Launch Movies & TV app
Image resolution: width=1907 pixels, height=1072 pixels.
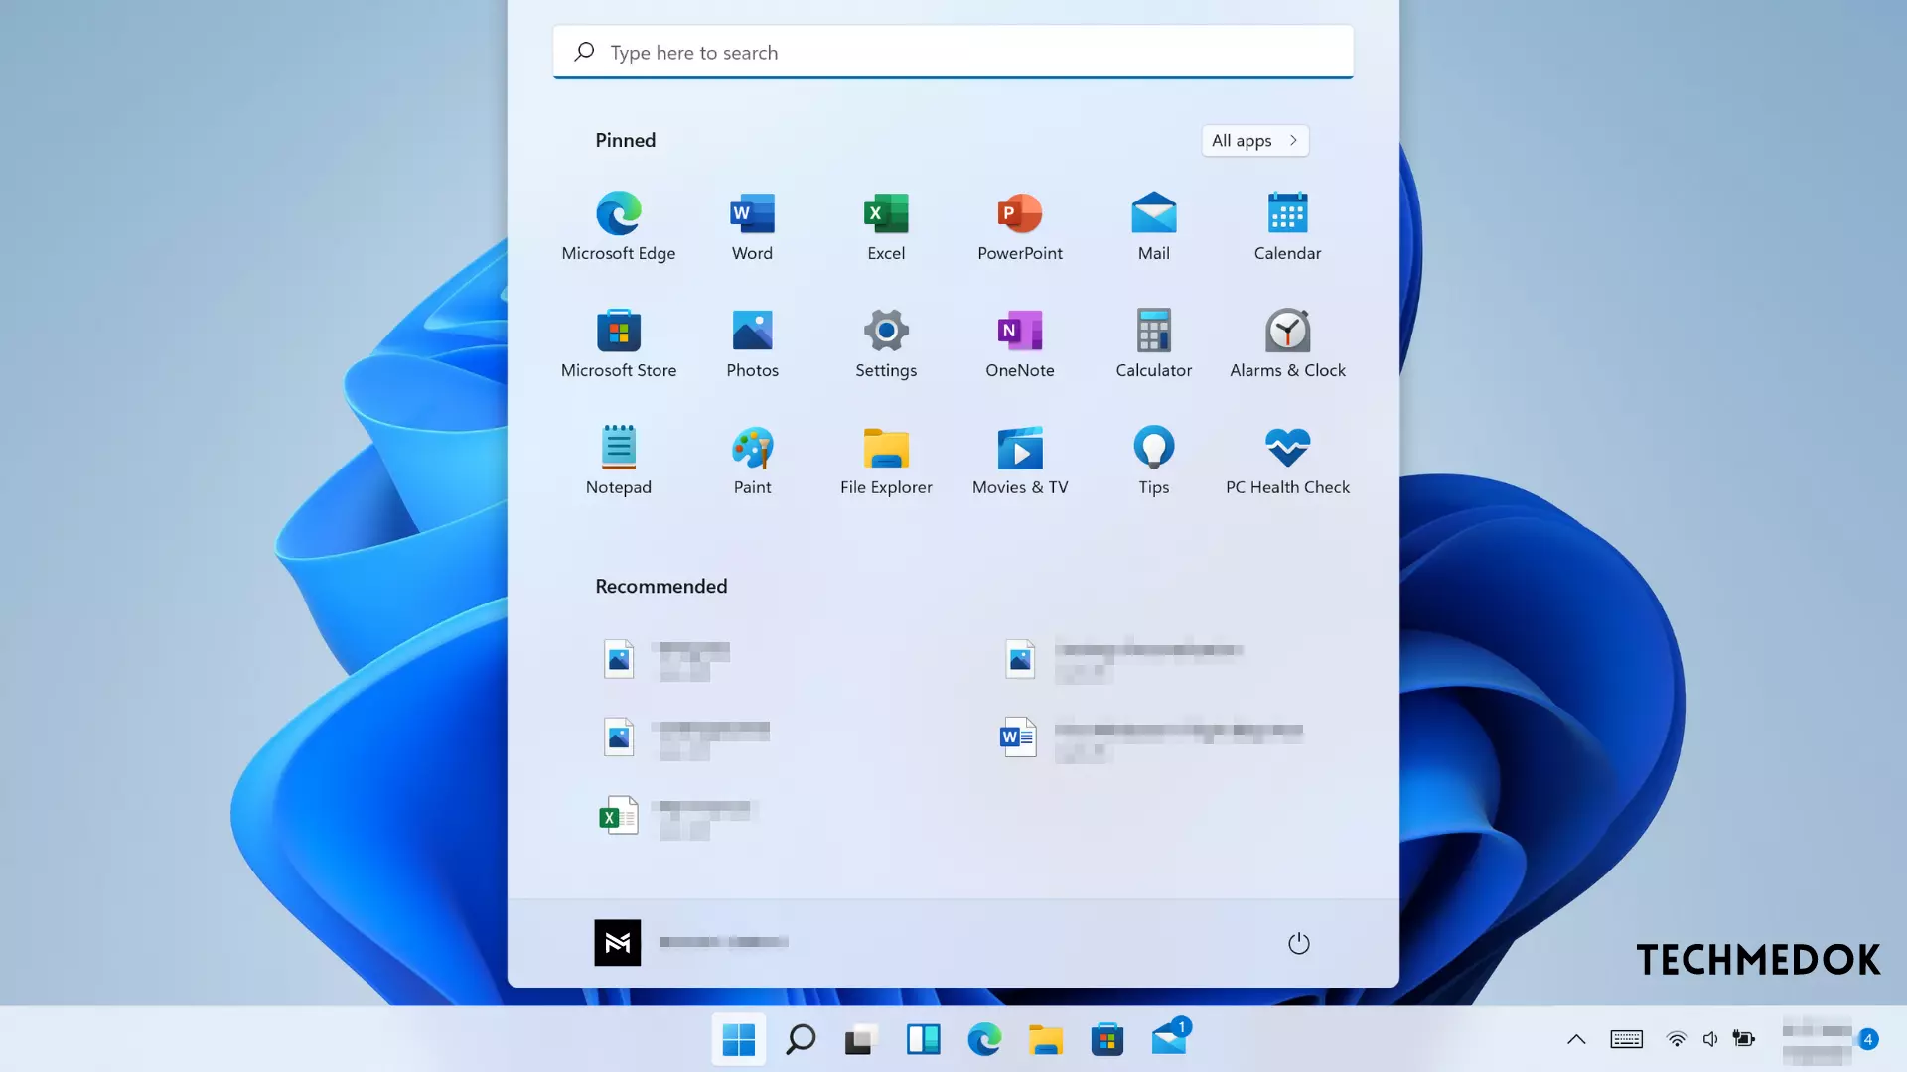[1020, 461]
